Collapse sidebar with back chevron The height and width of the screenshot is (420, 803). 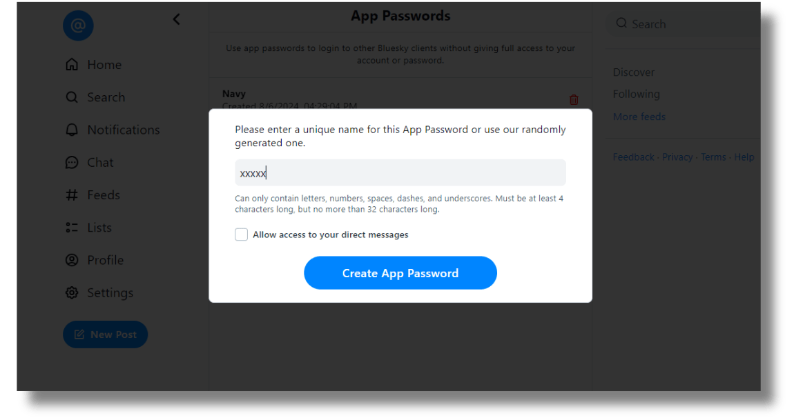[x=176, y=19]
